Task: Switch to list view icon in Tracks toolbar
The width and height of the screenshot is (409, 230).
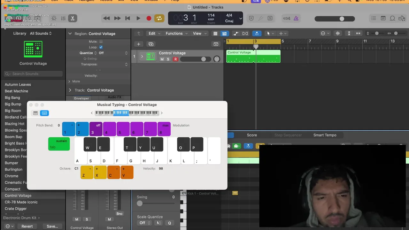Action: coord(224,34)
